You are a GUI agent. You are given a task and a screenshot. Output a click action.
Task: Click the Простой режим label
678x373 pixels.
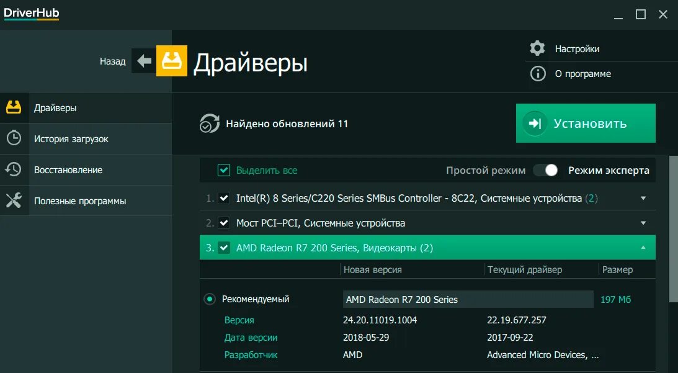tap(486, 171)
